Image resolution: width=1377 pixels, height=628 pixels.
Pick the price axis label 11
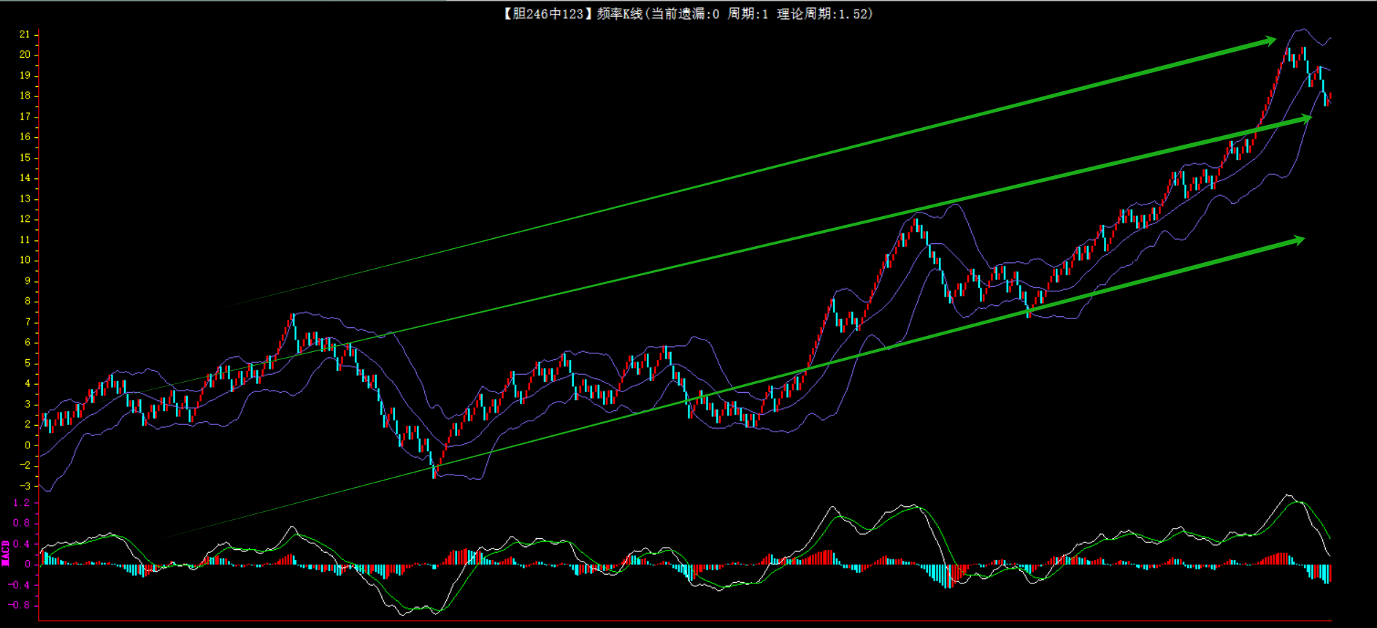(x=25, y=240)
